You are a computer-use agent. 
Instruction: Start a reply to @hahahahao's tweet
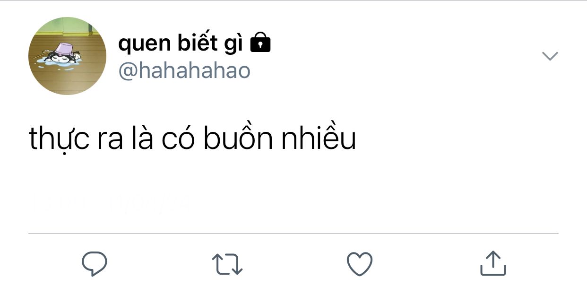coord(95,264)
